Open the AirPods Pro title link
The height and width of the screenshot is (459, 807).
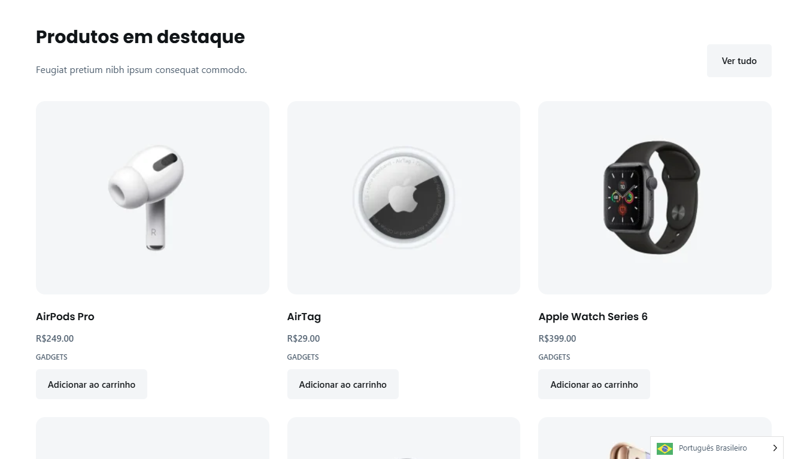tap(65, 317)
